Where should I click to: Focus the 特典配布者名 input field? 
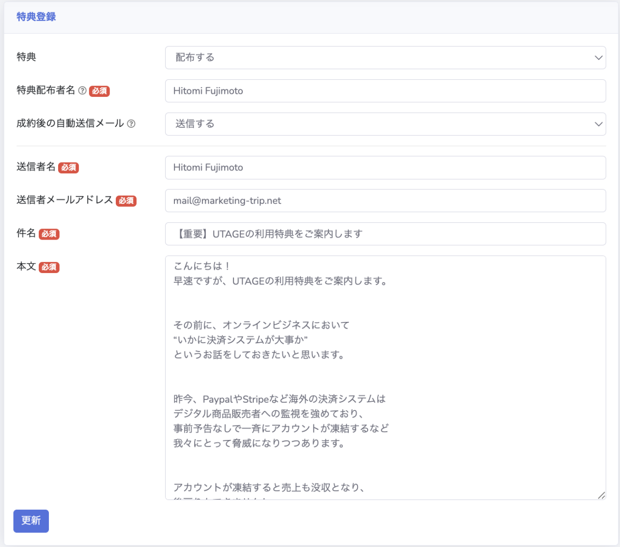coord(385,91)
